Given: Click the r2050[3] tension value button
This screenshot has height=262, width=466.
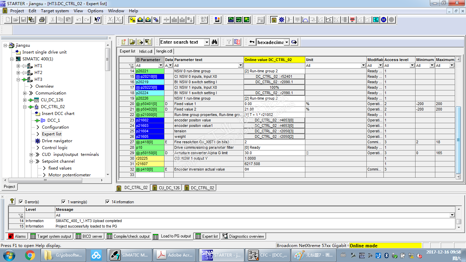Looking at the screenshot, I should [x=274, y=131].
